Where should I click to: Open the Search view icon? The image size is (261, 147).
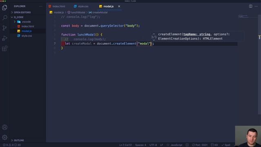(x=4, y=18)
